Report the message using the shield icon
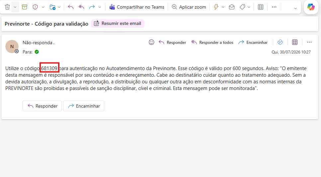 click(35, 7)
